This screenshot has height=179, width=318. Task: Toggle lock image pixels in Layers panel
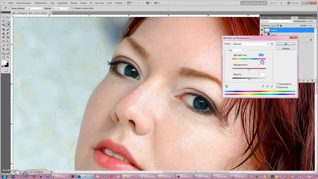(275, 25)
